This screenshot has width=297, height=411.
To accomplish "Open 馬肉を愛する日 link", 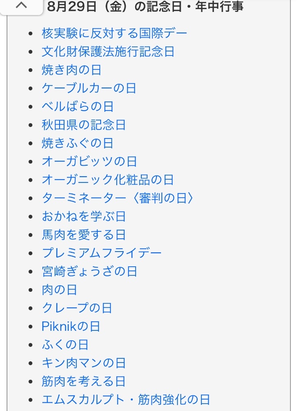I will pos(84,235).
